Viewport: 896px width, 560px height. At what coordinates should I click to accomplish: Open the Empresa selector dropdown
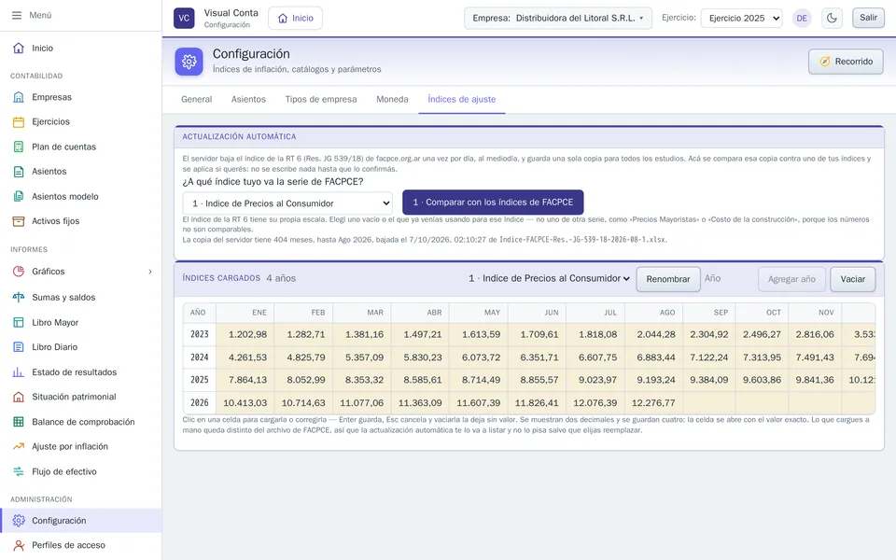(558, 18)
